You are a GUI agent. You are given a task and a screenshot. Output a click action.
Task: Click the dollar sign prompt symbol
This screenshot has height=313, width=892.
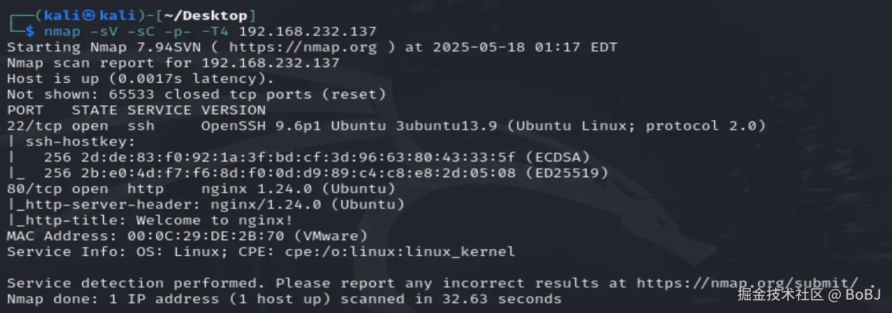[x=30, y=31]
